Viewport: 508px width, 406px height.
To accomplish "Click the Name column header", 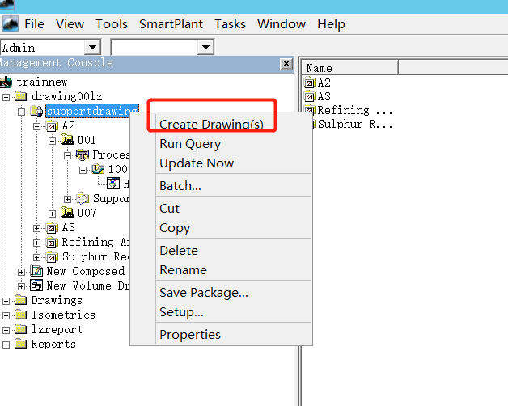I will tap(350, 68).
